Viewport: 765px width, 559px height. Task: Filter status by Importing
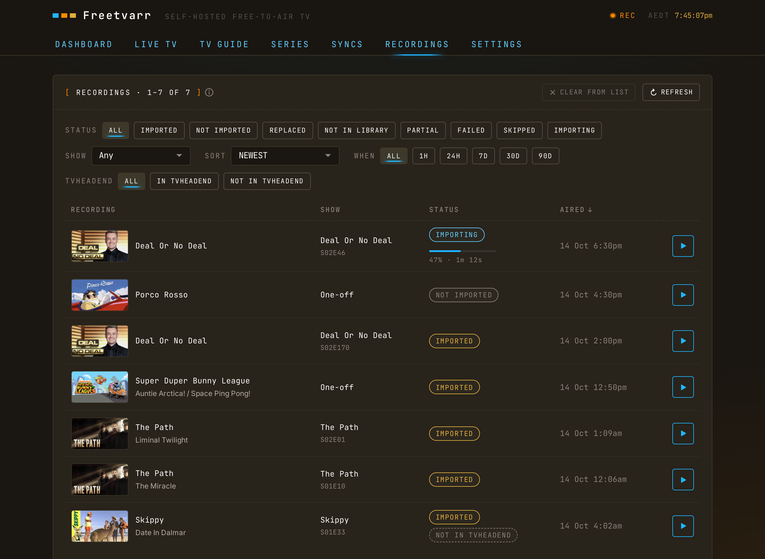(x=574, y=130)
